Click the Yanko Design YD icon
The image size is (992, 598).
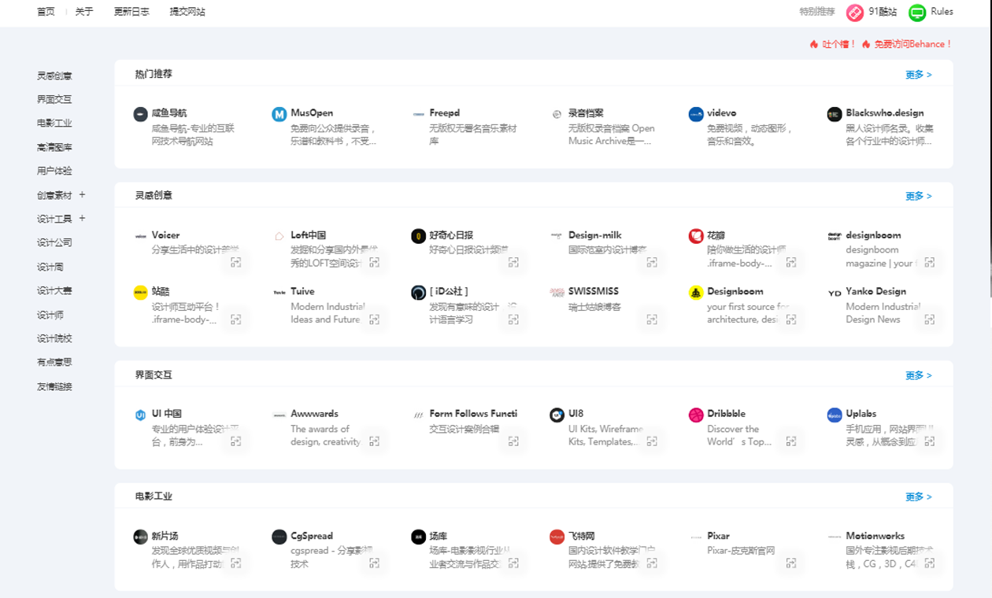click(835, 293)
